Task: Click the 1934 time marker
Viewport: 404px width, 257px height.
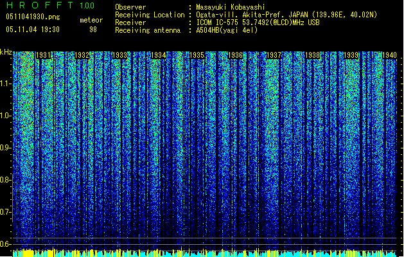Action: click(x=158, y=55)
